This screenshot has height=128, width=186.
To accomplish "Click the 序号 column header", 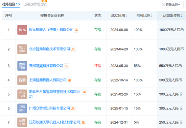I will [x=8, y=15].
